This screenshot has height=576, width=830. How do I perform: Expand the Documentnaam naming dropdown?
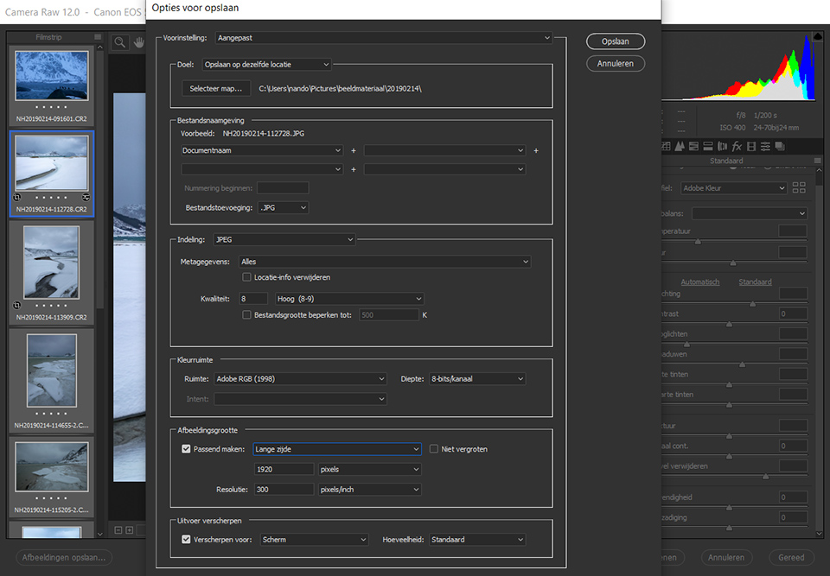point(262,151)
